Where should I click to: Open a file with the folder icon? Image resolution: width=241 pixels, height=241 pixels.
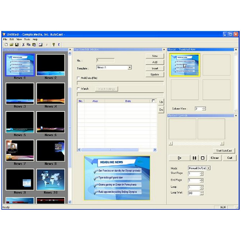tap(12, 45)
